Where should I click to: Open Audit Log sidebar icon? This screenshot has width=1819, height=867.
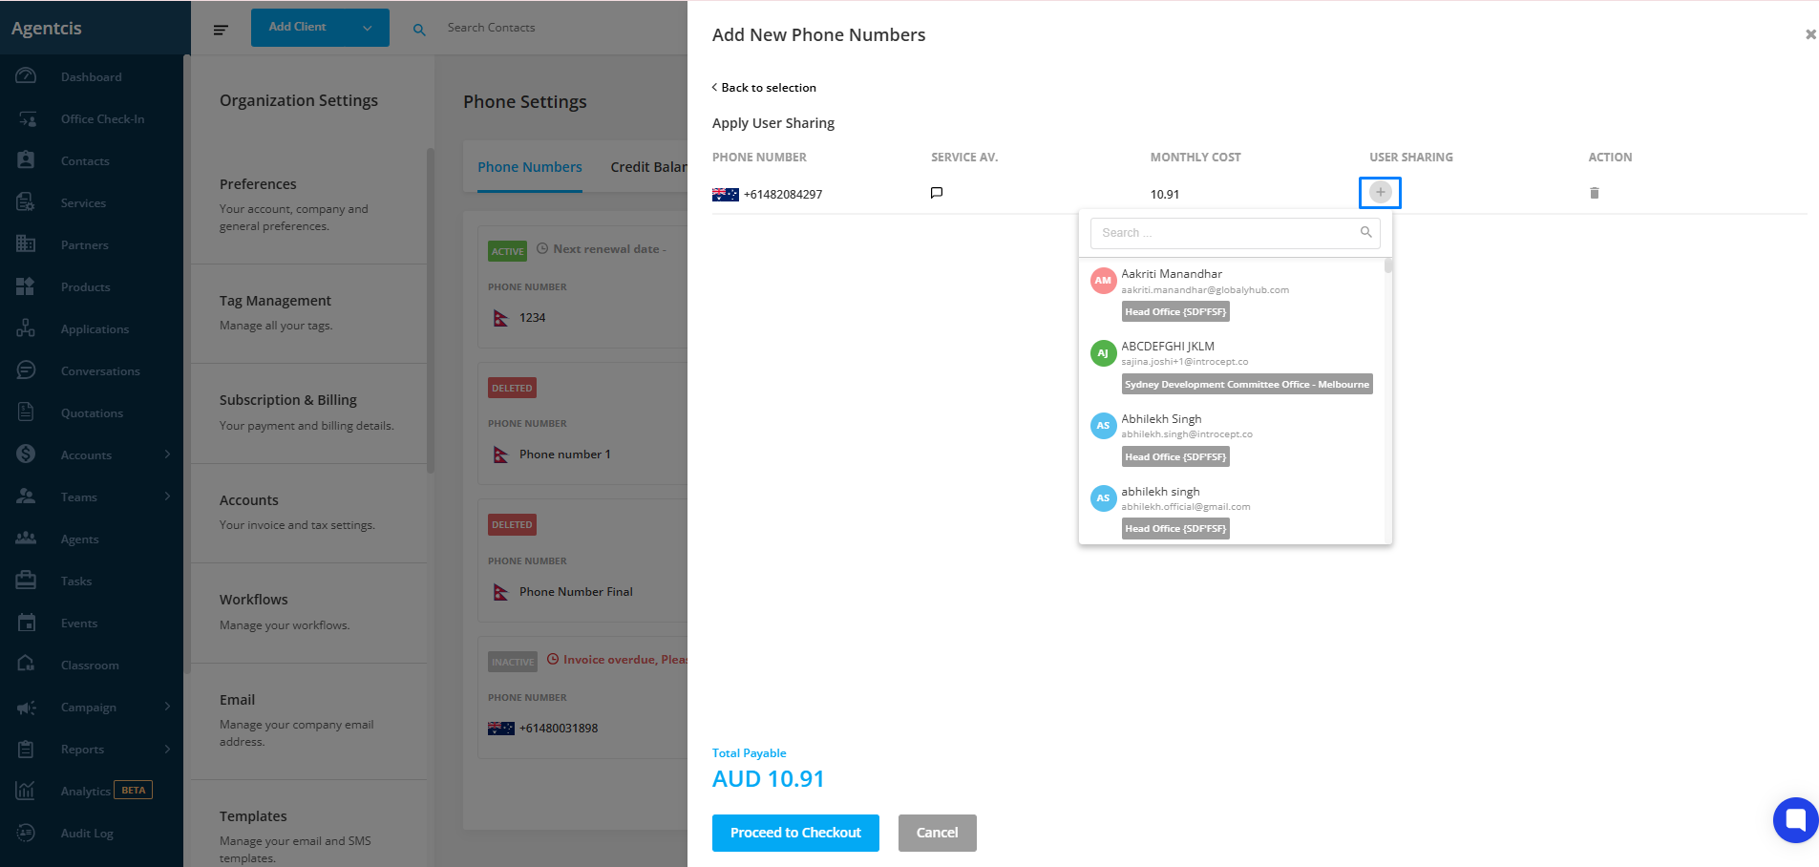[x=26, y=833]
